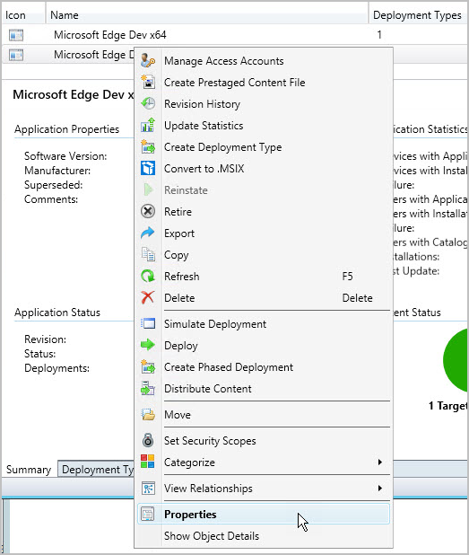Click the Microsoft Edge Dev x64 row icon
Viewport: 469px width, 555px height.
(x=16, y=35)
